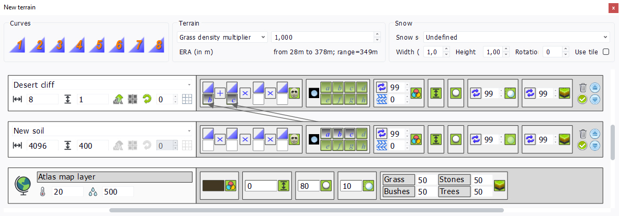Expand the Snow Undefined dropdown
Screen dimensions: 619x216
click(516, 37)
